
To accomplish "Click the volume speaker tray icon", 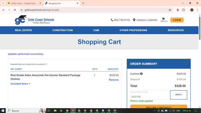I will coord(174,110).
